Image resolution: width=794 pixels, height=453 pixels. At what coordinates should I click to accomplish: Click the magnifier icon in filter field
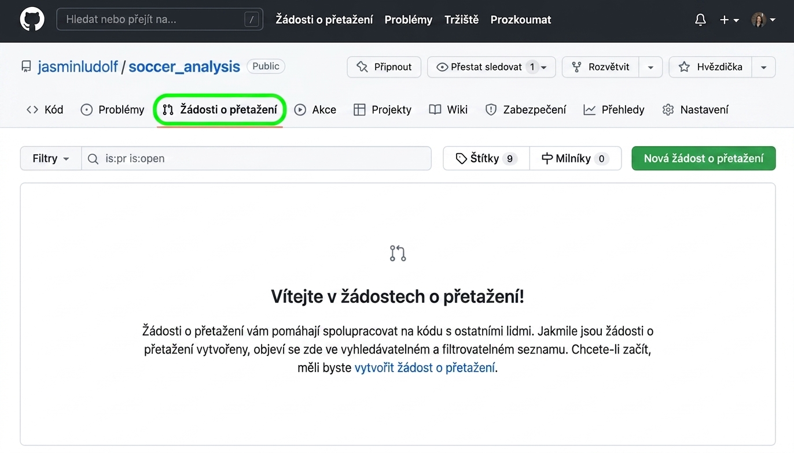pyautogui.click(x=93, y=158)
